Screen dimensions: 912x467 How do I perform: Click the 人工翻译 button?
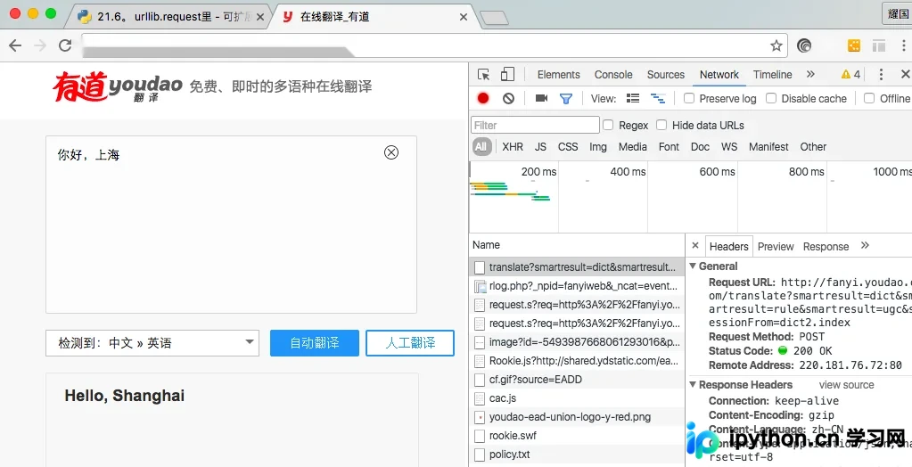pos(410,342)
